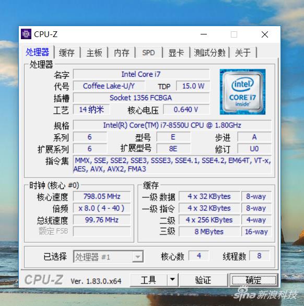Select the 型号 value E
Image resolution: width=304 pixels, height=306 pixels.
tap(173, 137)
